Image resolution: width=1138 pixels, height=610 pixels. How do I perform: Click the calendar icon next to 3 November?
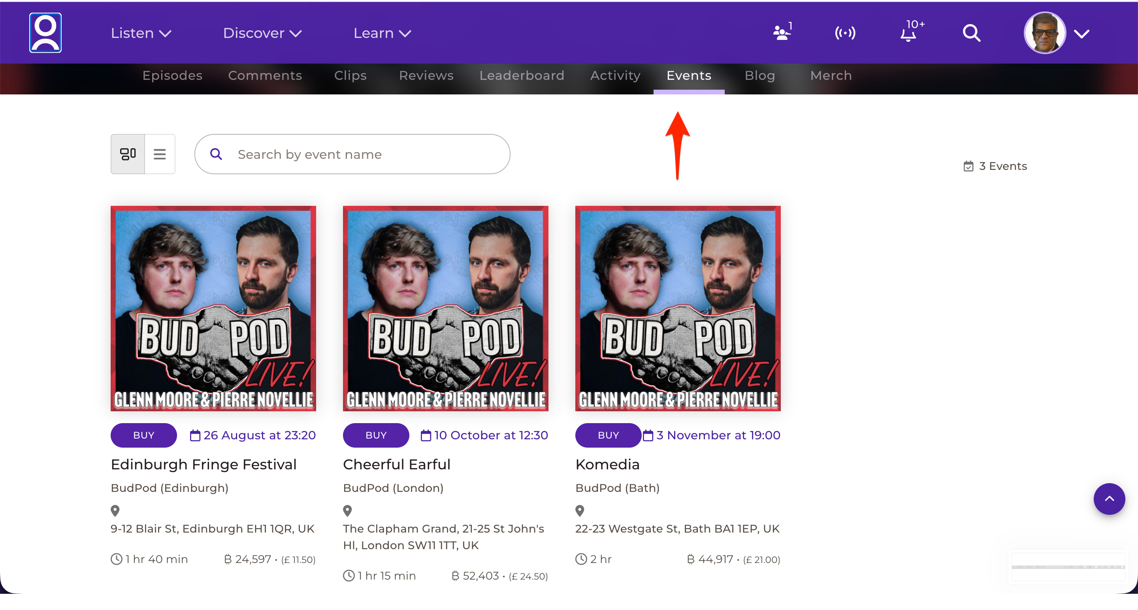pos(648,435)
